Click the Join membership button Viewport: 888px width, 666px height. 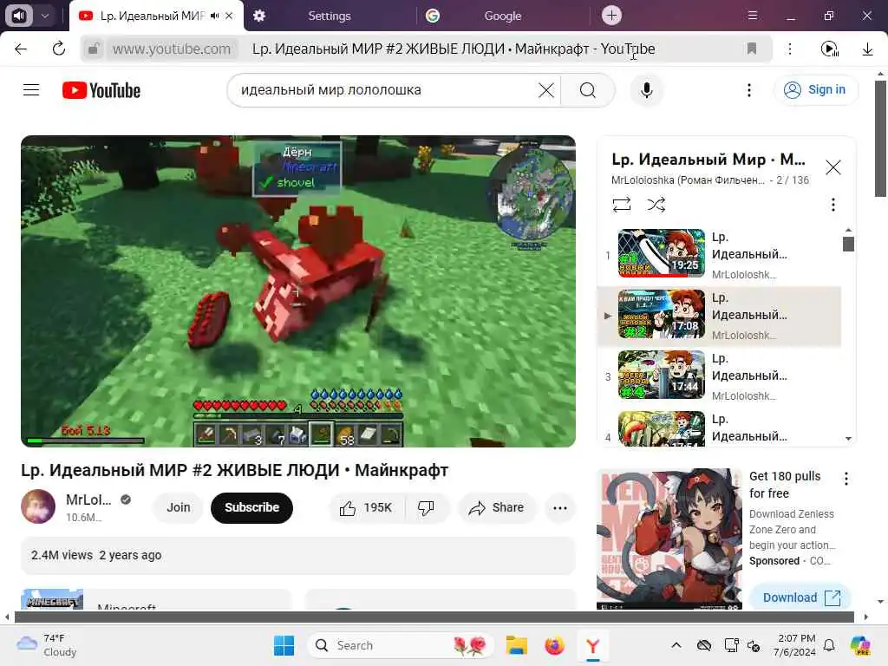click(x=179, y=507)
